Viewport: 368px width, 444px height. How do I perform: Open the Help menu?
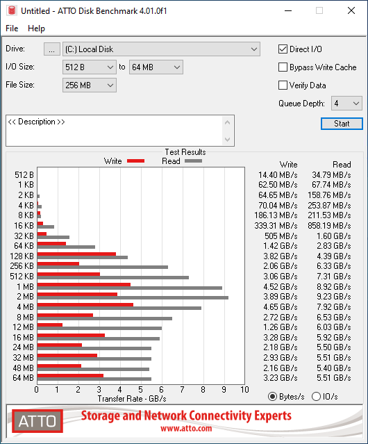point(36,28)
